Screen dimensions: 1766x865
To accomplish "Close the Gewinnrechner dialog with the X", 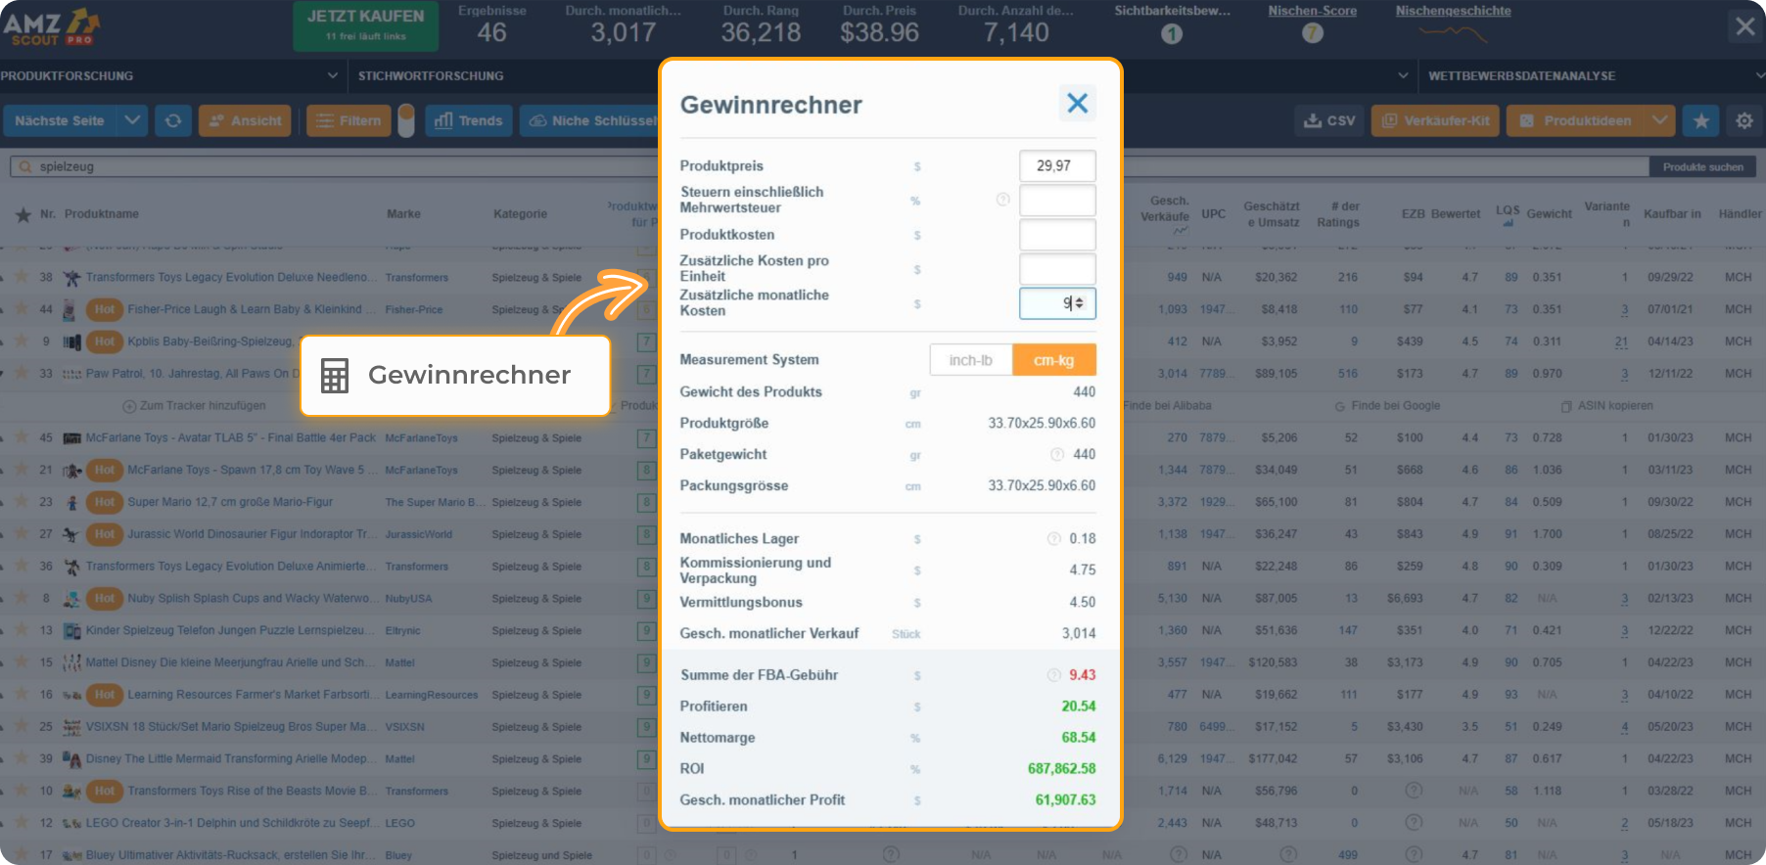I will click(1077, 104).
